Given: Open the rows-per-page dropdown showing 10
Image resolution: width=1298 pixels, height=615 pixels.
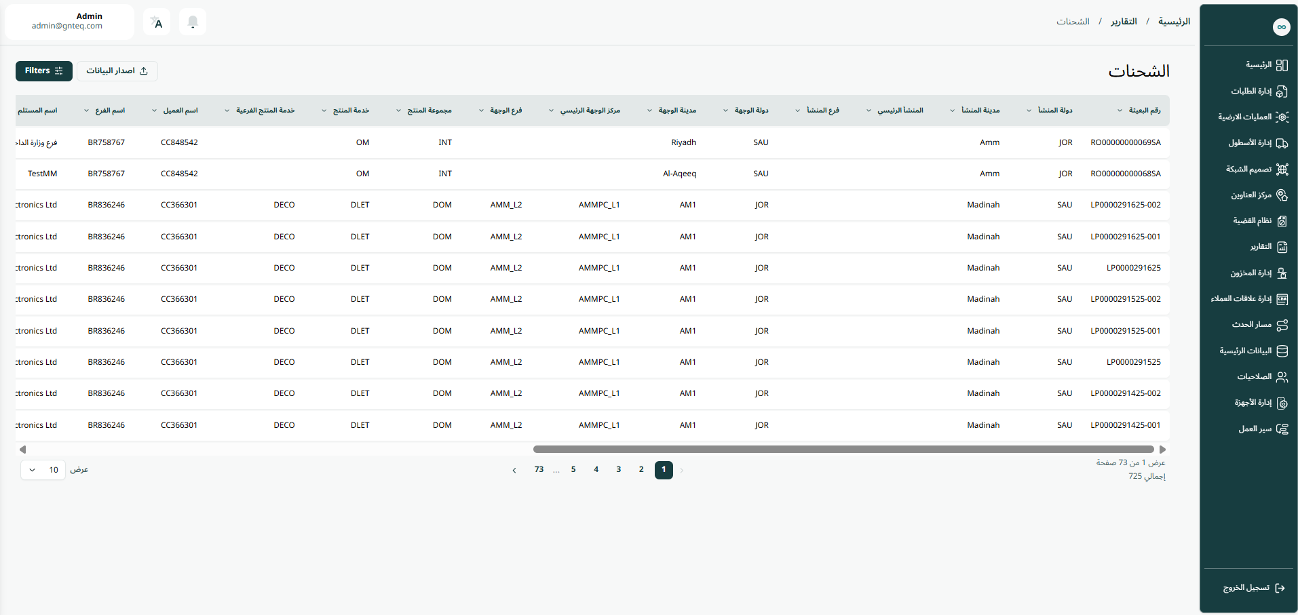Looking at the screenshot, I should click(x=43, y=470).
